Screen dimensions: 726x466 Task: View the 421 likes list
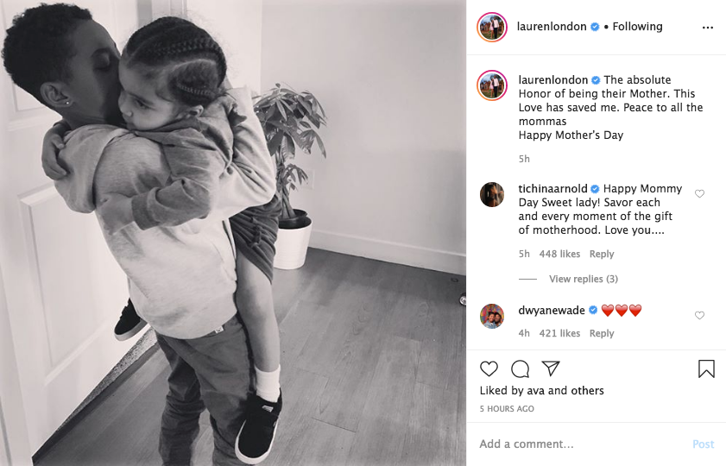(559, 333)
